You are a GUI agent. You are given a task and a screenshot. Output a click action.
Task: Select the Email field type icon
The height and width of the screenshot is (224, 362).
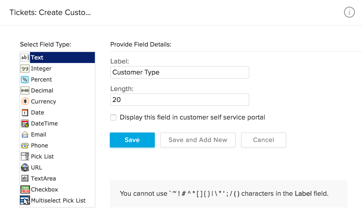click(x=25, y=134)
